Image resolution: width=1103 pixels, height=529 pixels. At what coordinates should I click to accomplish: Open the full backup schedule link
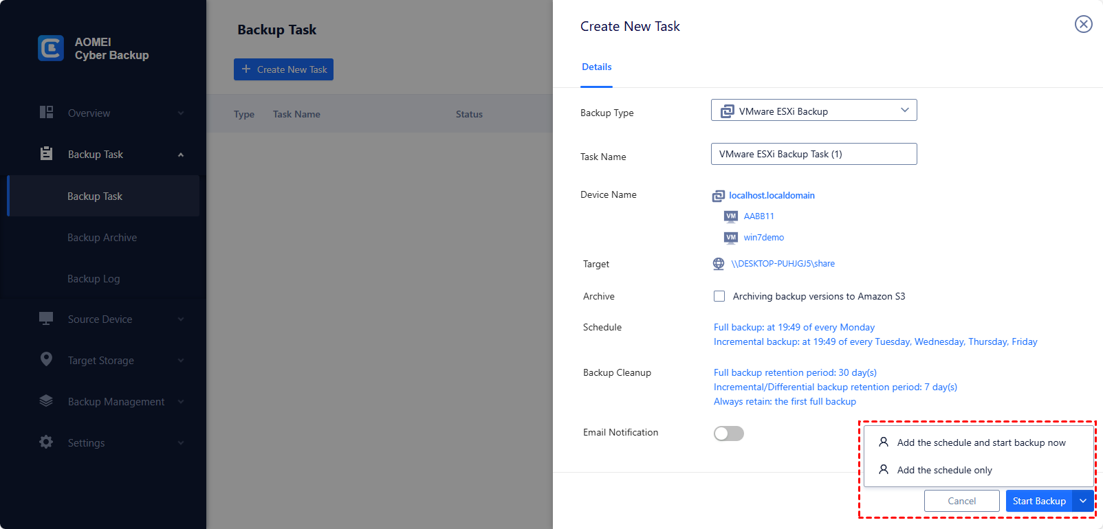(794, 328)
